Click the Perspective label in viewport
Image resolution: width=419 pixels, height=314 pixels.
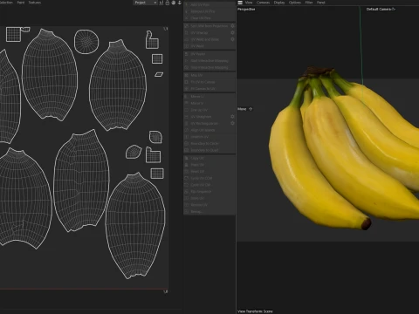(246, 10)
